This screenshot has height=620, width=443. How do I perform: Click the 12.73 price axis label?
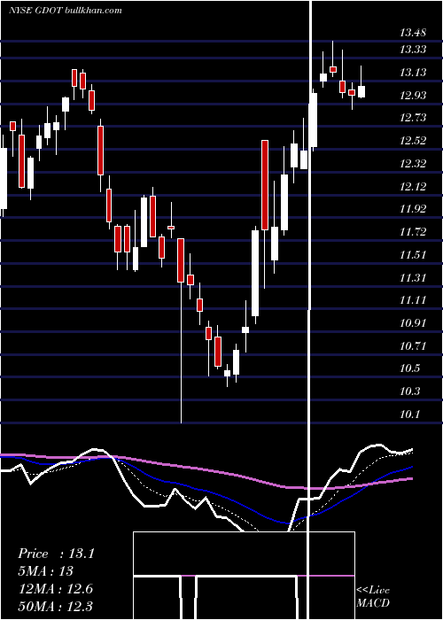click(413, 118)
